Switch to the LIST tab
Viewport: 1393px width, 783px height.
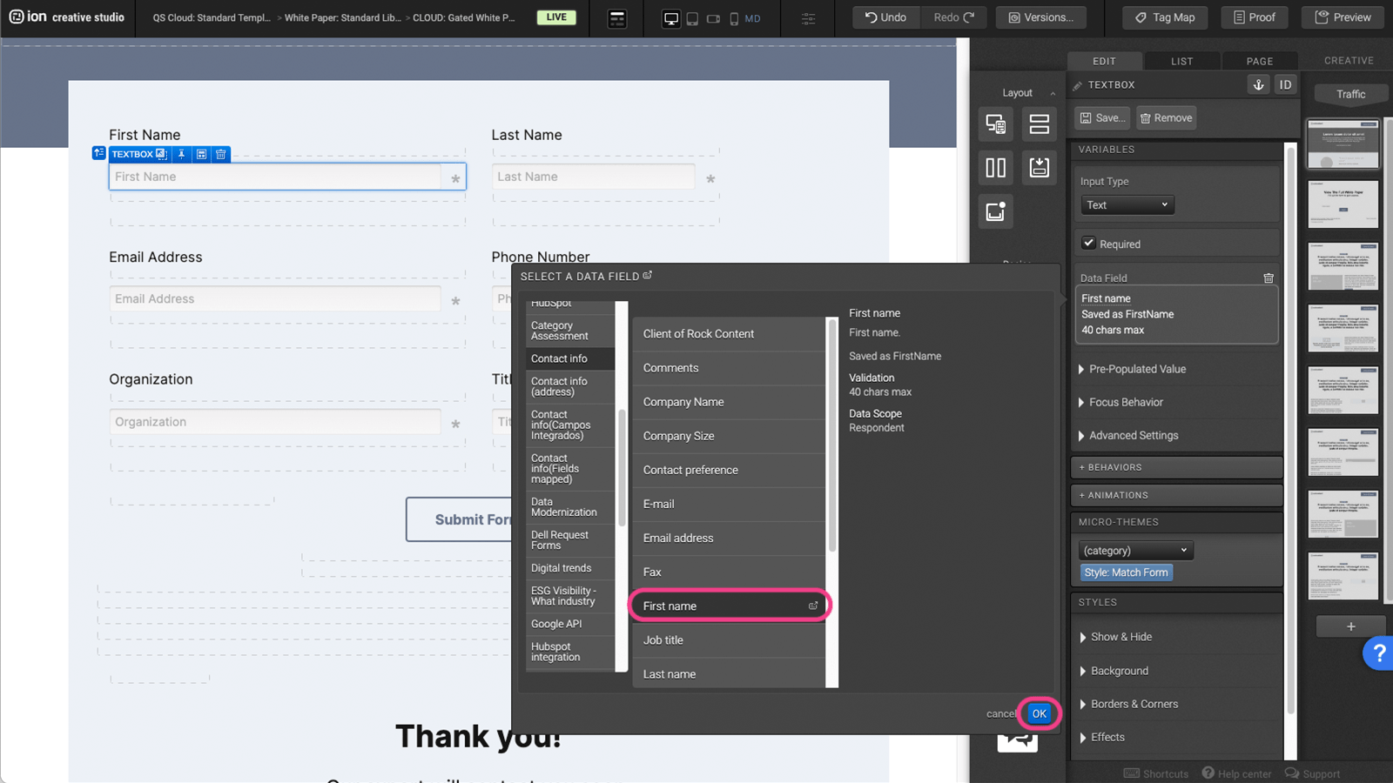[x=1181, y=61]
